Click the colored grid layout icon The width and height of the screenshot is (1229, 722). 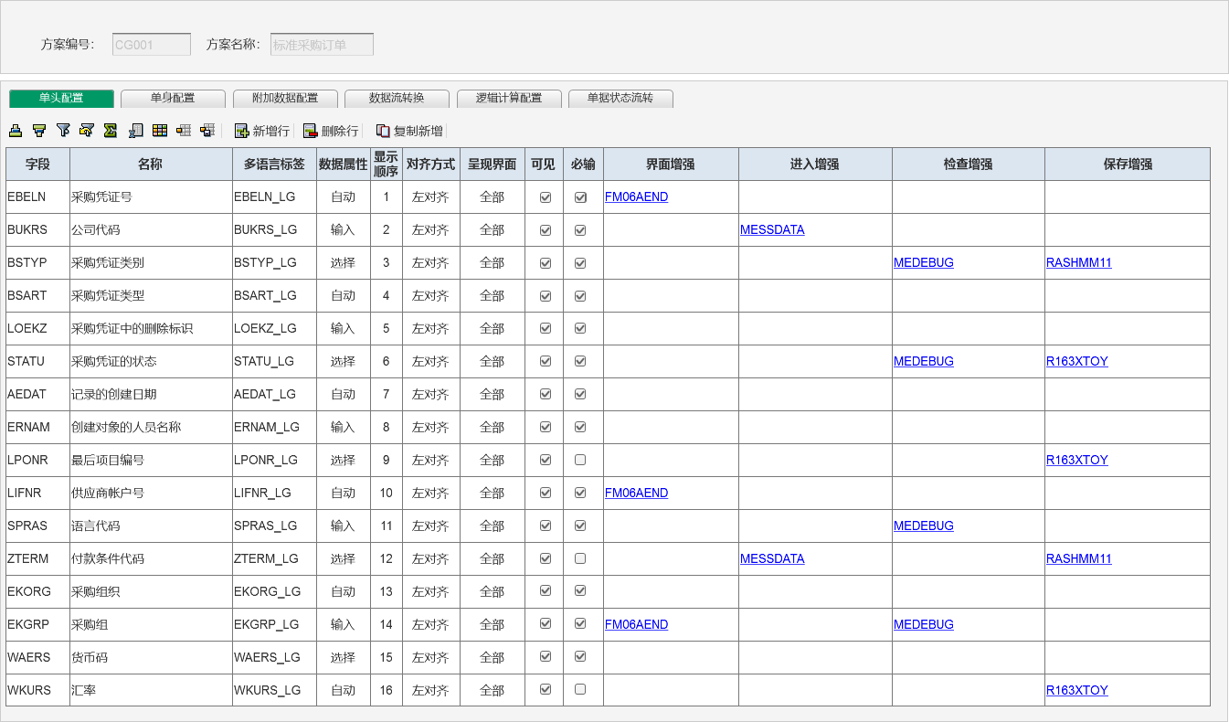pyautogui.click(x=160, y=131)
